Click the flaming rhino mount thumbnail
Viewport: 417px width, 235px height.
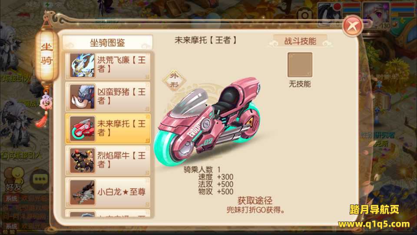[83, 161]
